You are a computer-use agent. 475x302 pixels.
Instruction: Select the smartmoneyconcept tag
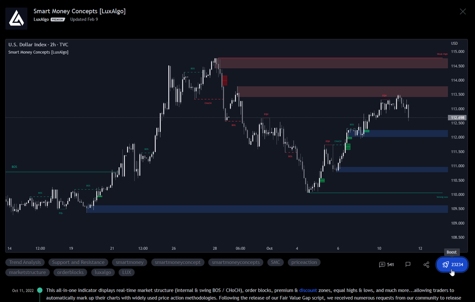pyautogui.click(x=178, y=262)
